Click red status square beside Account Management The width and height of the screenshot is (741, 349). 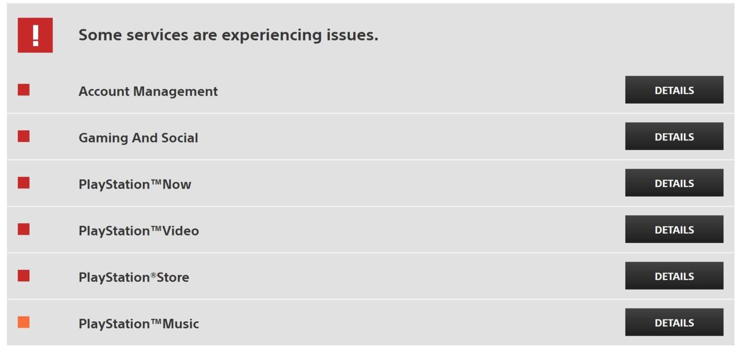coord(24,90)
